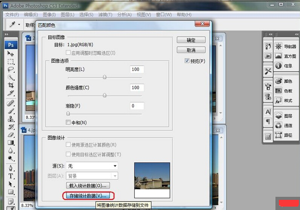Toggle the Preview (预览) checkbox
The image size is (300, 210).
point(187,61)
